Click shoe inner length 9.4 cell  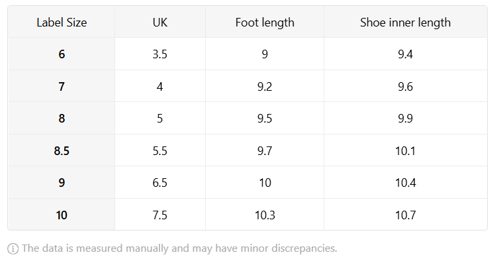point(406,54)
